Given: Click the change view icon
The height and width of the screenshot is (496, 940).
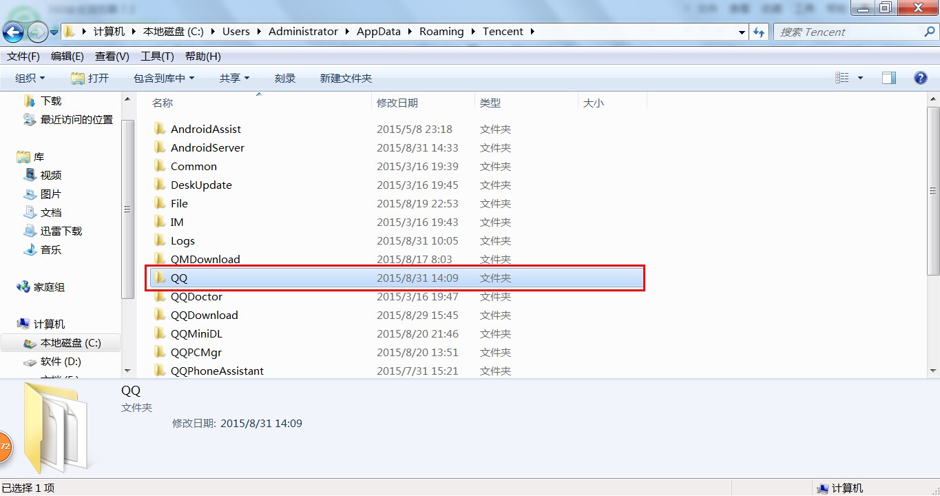Looking at the screenshot, I should pos(842,78).
